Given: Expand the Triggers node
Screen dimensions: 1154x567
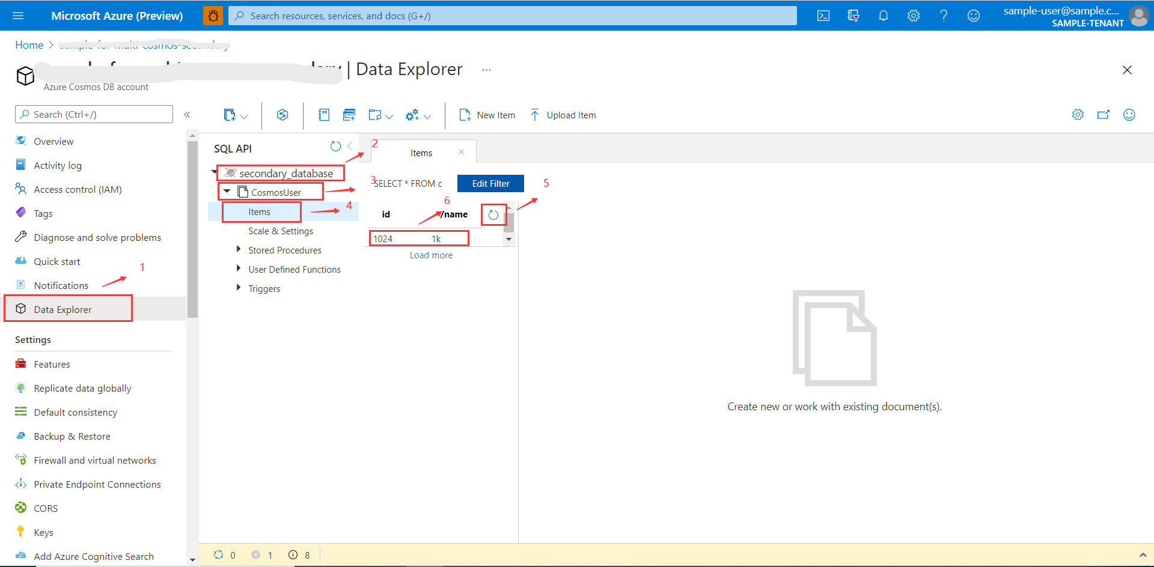Looking at the screenshot, I should pos(239,288).
